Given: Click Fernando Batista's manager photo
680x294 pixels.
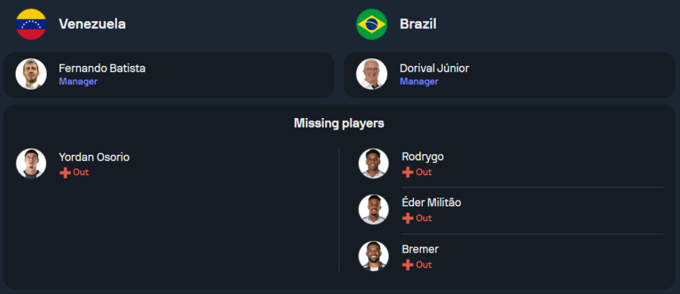Looking at the screenshot, I should pos(31,74).
